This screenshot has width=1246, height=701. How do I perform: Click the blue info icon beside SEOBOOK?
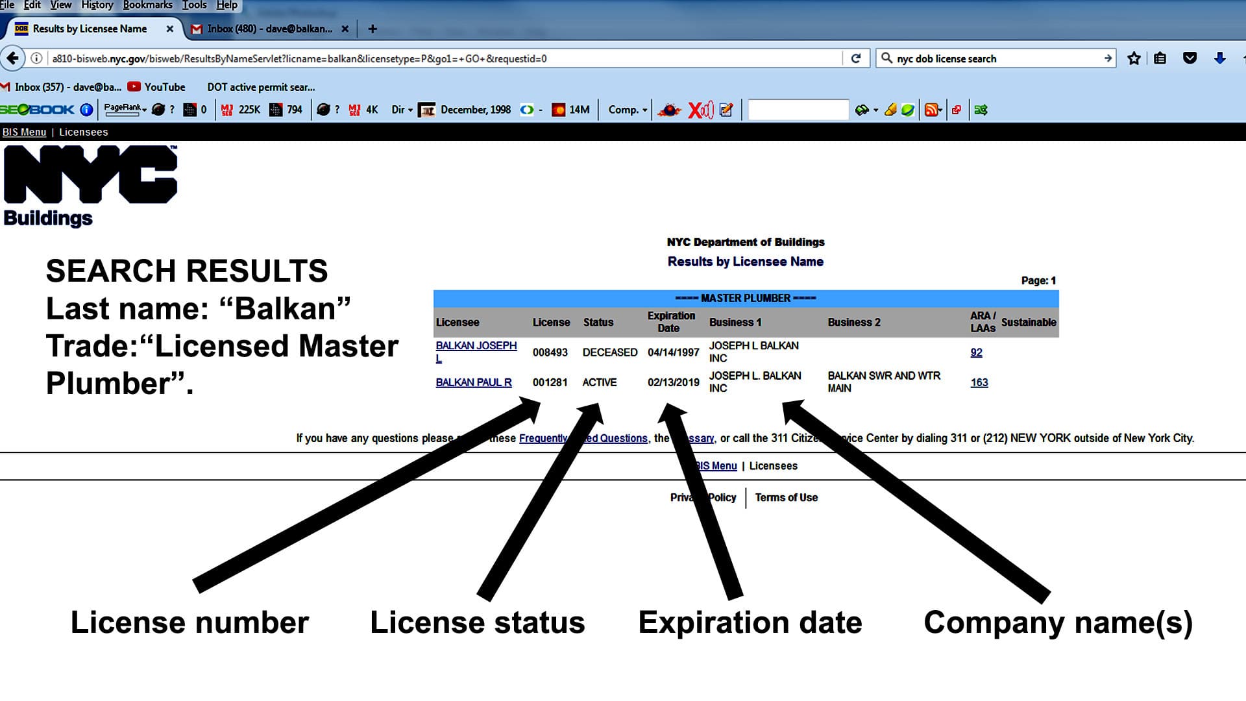(x=86, y=110)
